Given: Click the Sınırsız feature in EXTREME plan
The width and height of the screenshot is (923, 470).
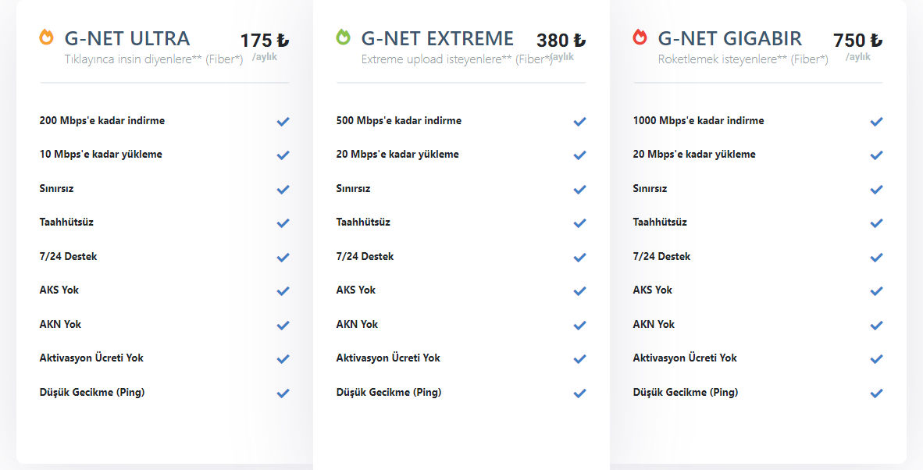Looking at the screenshot, I should (353, 189).
